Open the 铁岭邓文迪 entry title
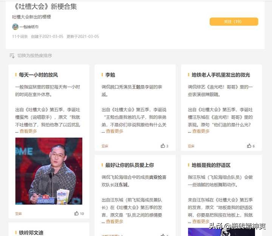 pyautogui.click(x=31, y=233)
